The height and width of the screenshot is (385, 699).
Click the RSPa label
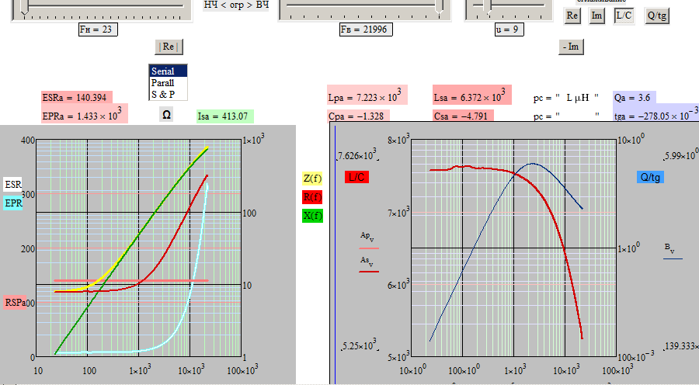click(15, 303)
